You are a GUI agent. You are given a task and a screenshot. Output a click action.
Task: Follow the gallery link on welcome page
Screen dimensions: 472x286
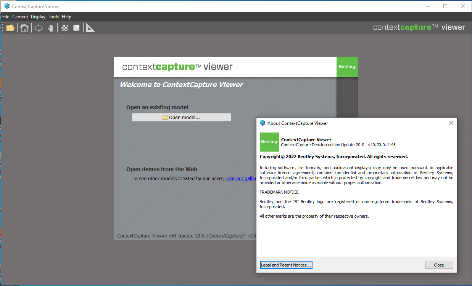pyautogui.click(x=241, y=178)
